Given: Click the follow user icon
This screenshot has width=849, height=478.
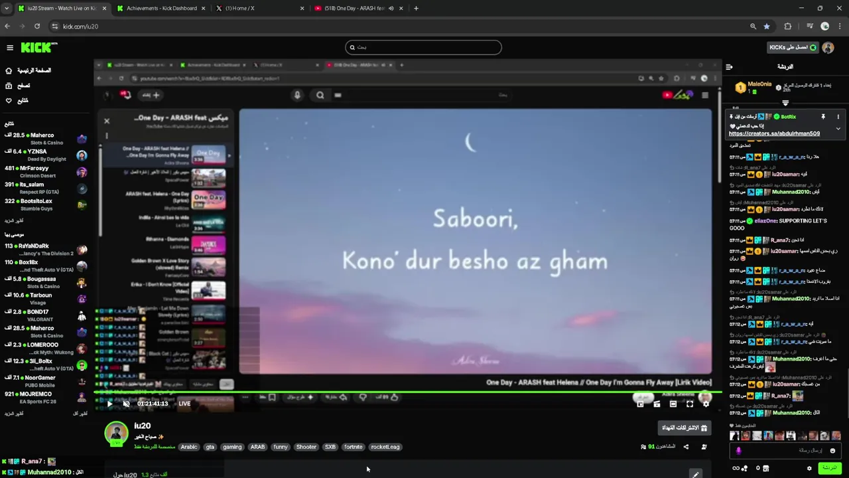Looking at the screenshot, I should click(x=704, y=447).
